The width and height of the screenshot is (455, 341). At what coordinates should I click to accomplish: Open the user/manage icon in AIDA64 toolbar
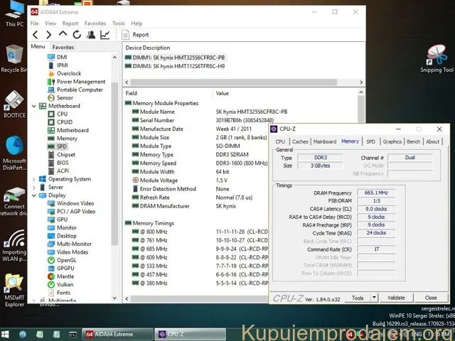tap(90, 34)
